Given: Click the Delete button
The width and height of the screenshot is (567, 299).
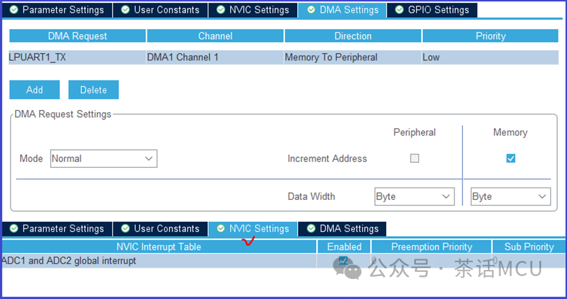Looking at the screenshot, I should [x=94, y=89].
